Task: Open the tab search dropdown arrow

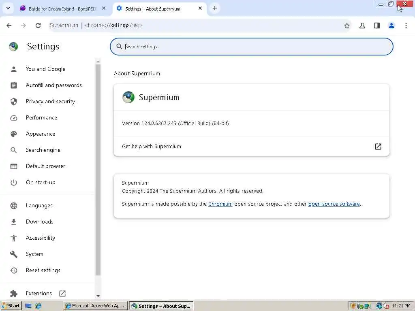Action: coord(8,8)
